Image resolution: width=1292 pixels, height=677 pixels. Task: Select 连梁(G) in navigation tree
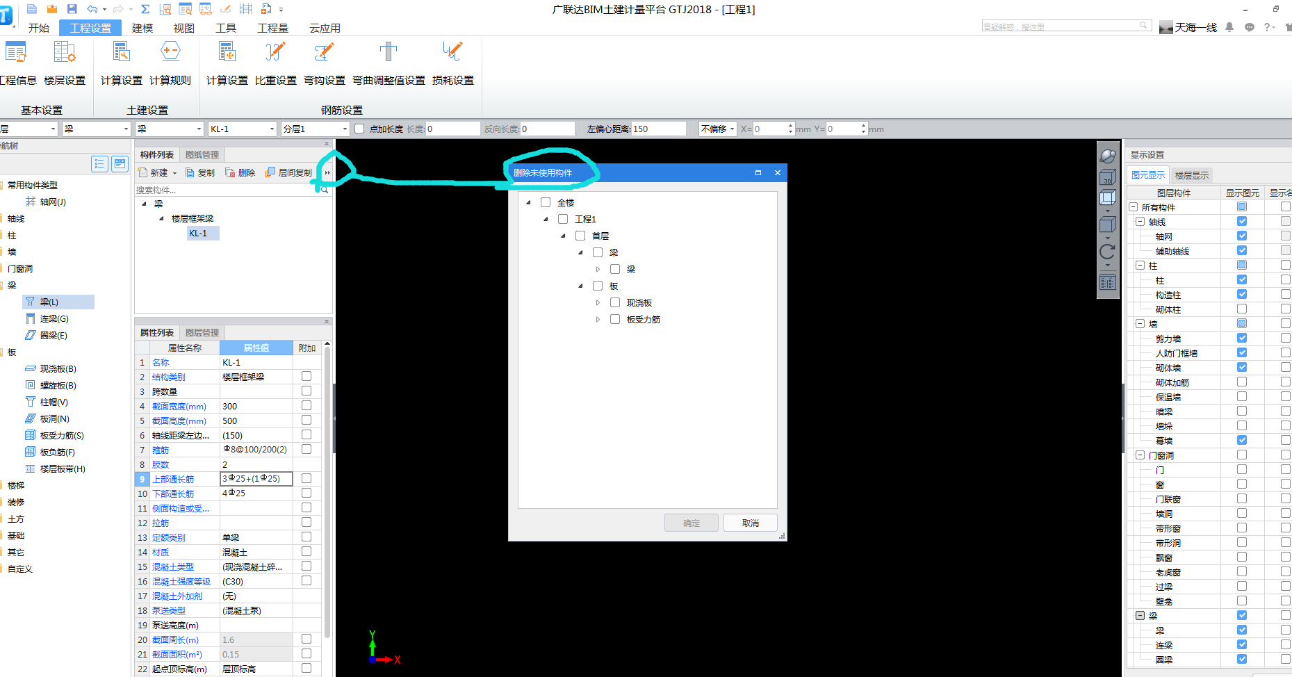tap(54, 318)
